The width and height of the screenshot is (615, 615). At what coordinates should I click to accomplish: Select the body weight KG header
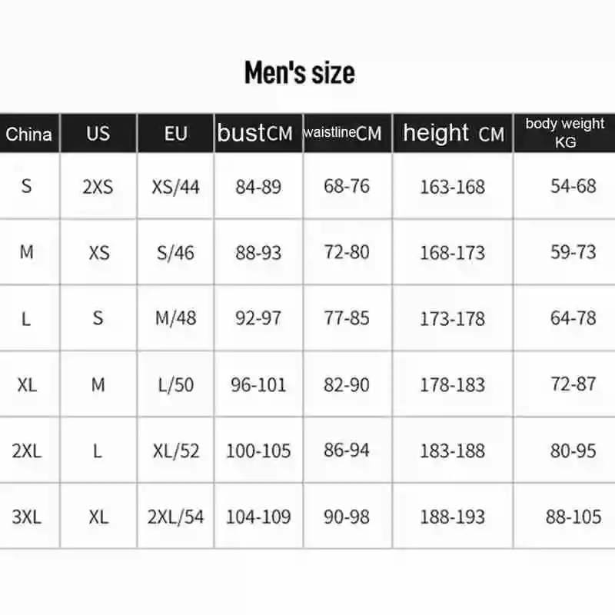(x=565, y=133)
